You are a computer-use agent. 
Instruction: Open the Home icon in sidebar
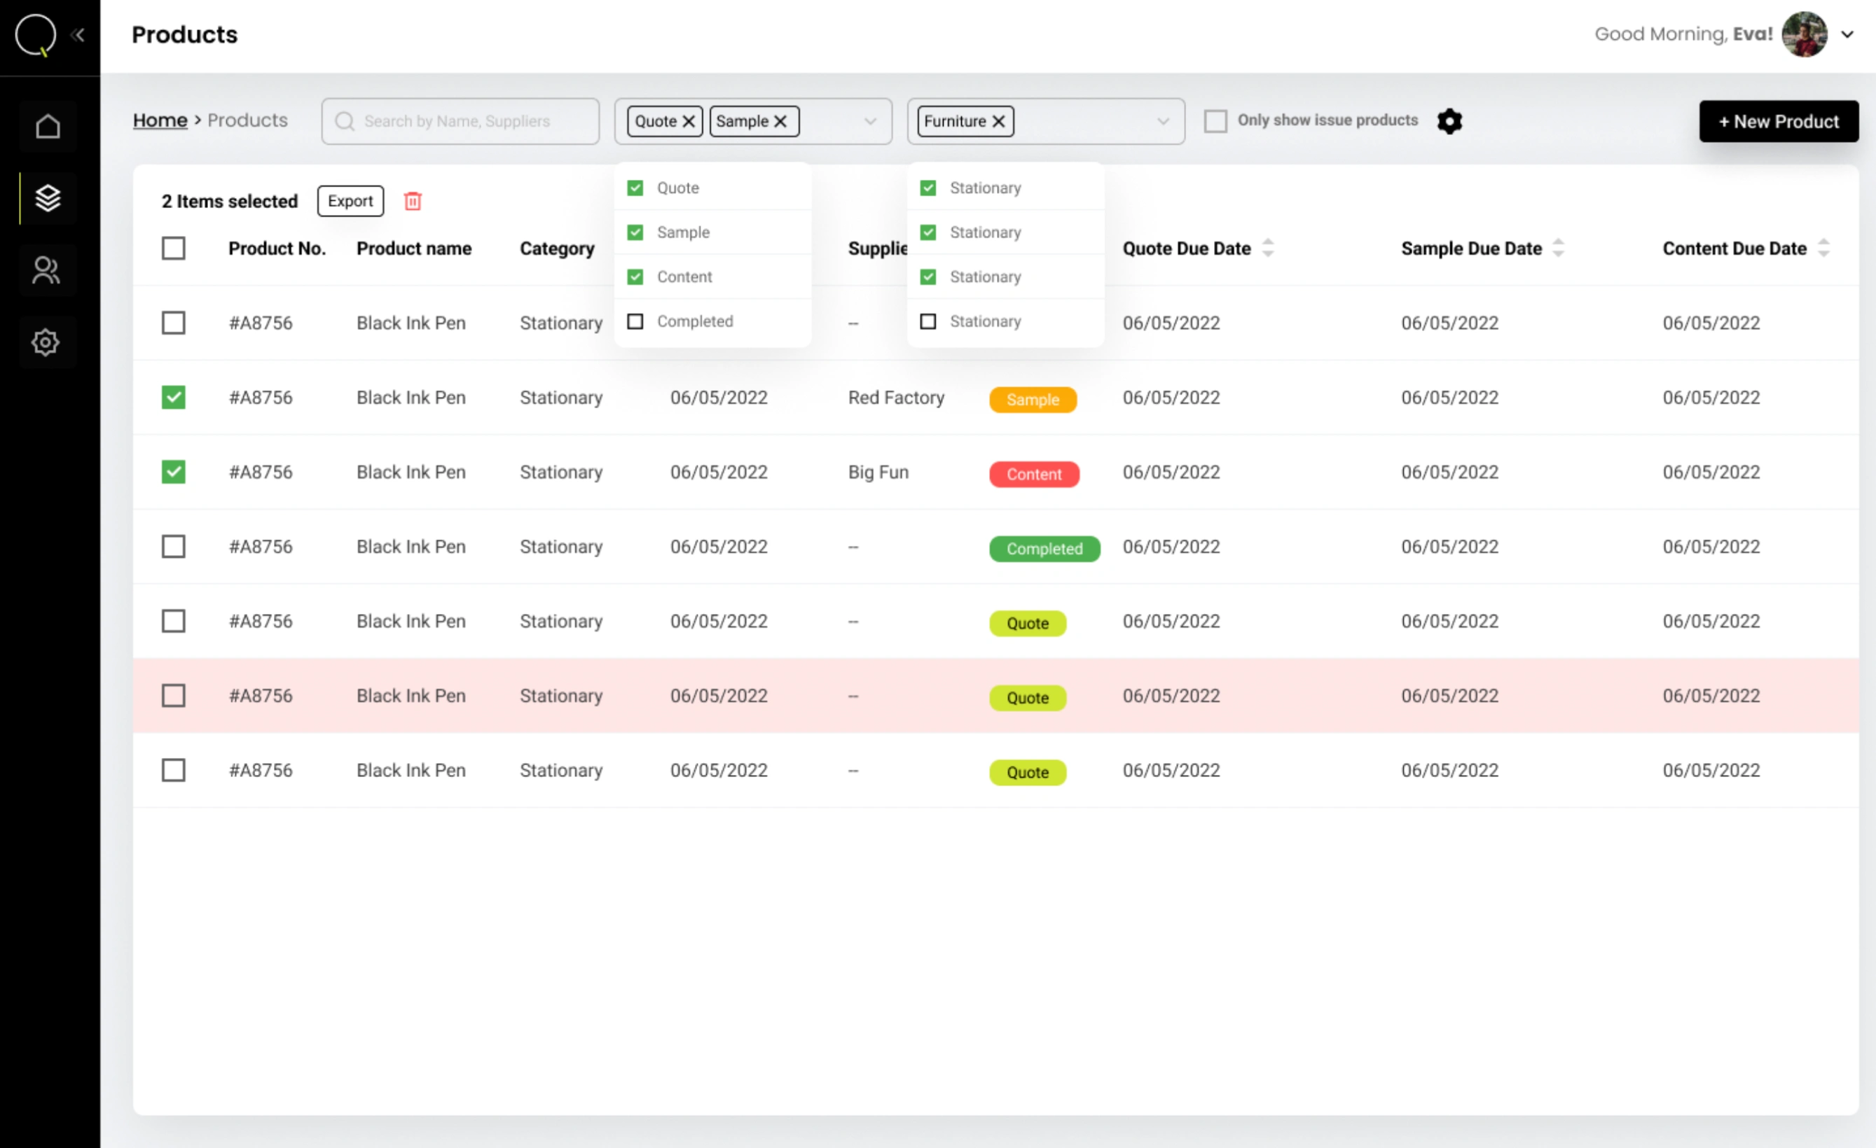click(x=47, y=125)
